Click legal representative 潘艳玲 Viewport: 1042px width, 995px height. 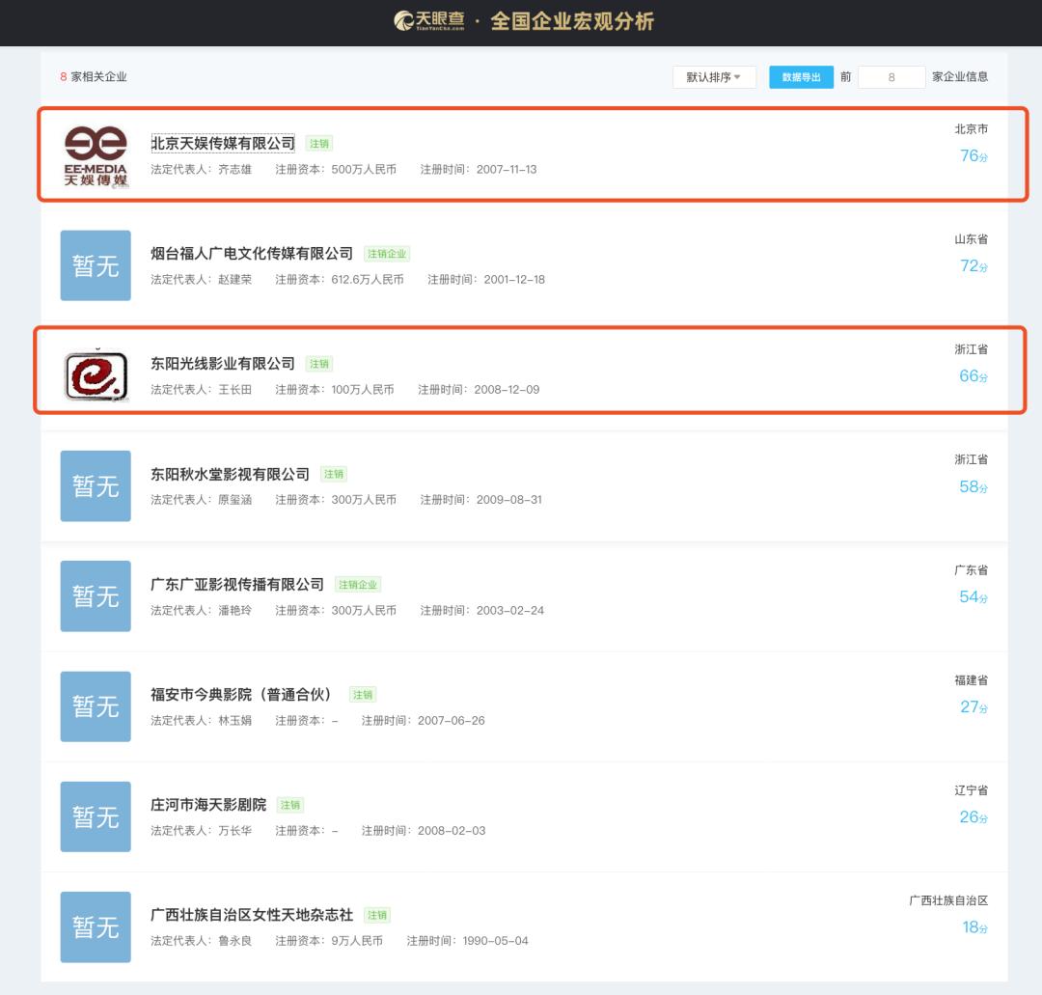[x=235, y=610]
